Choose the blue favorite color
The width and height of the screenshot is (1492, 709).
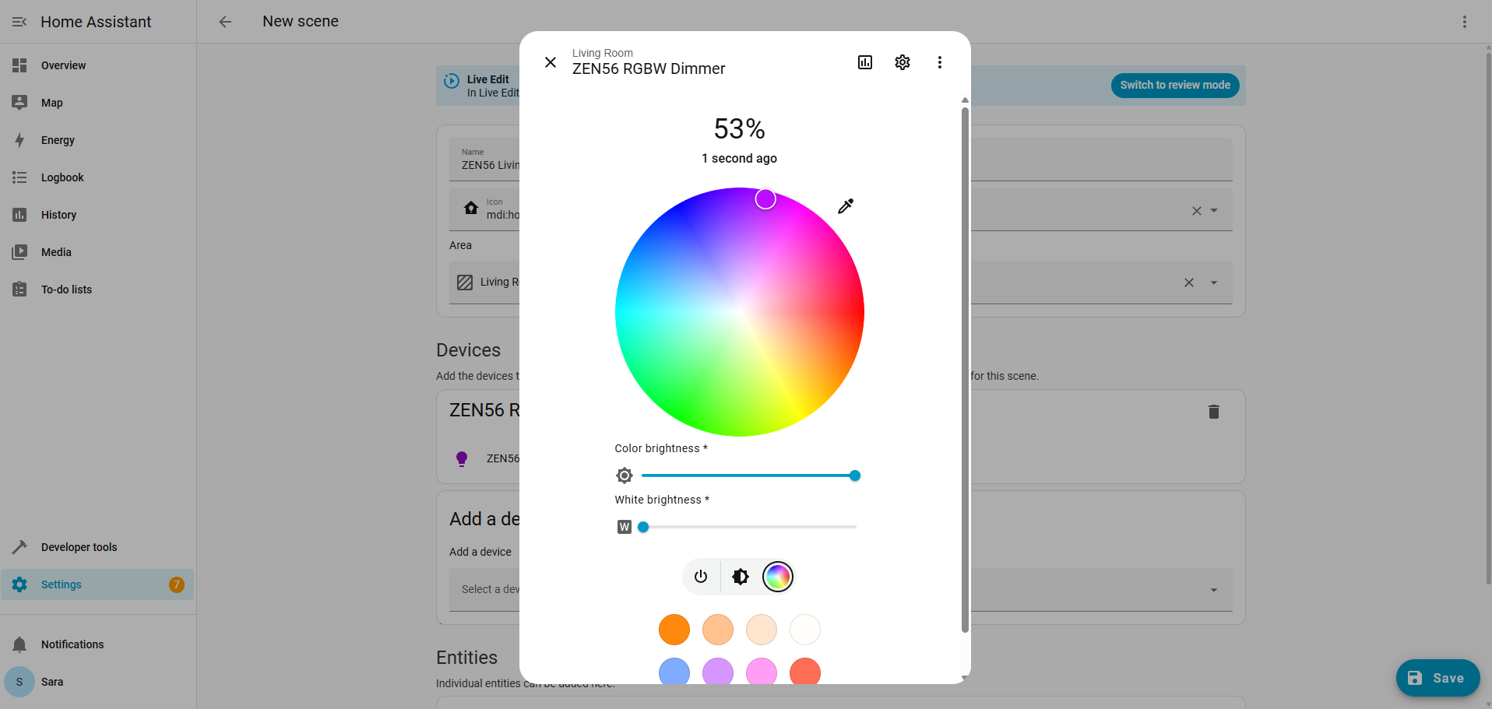(674, 671)
